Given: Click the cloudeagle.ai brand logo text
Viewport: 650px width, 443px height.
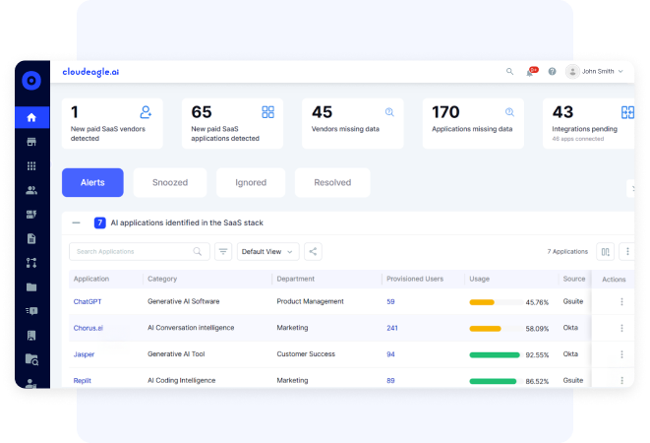Looking at the screenshot, I should tap(90, 72).
